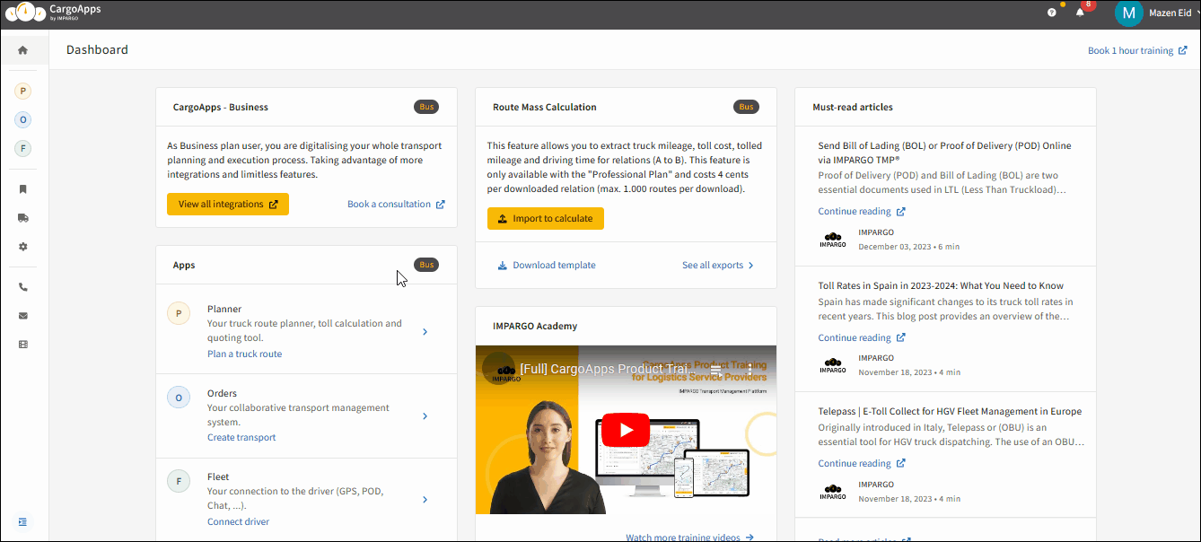Click the Planner app title
This screenshot has width=1201, height=542.
[x=224, y=310]
